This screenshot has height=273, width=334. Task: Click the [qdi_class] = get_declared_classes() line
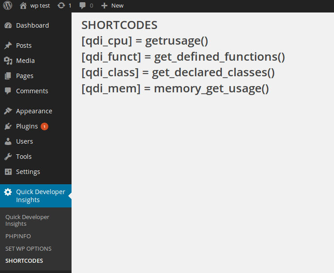(178, 73)
